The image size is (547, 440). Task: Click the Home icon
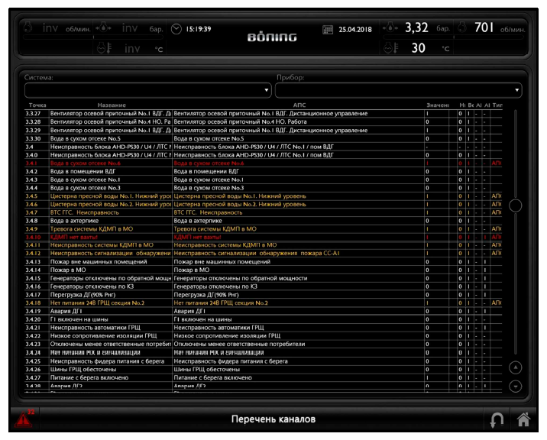pos(523,419)
